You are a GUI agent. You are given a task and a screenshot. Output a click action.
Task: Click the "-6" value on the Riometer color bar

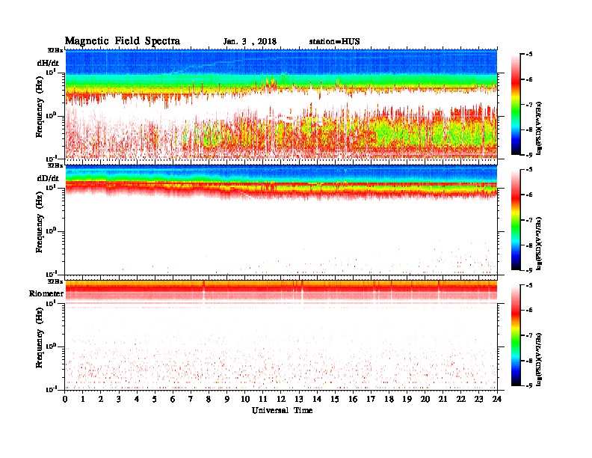coord(529,310)
